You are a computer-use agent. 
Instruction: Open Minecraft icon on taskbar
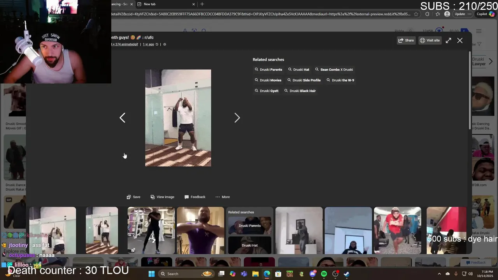click(x=289, y=274)
